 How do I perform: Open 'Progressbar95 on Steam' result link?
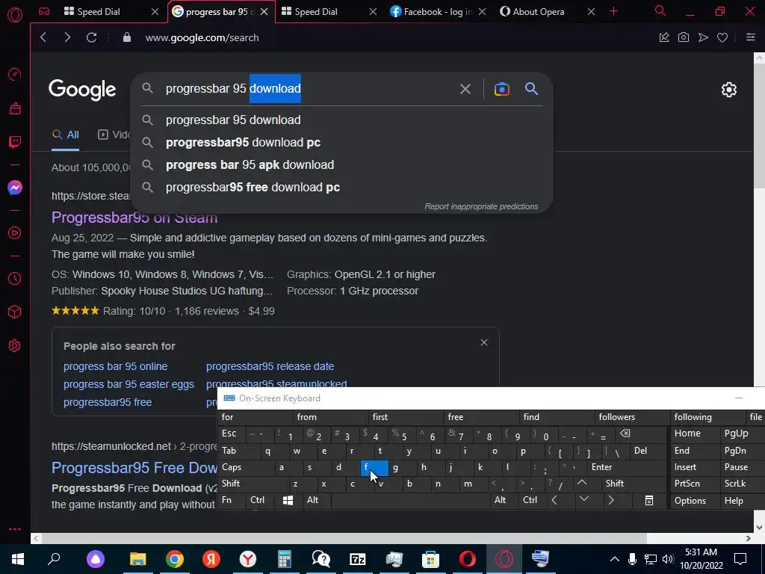pyautogui.click(x=134, y=217)
